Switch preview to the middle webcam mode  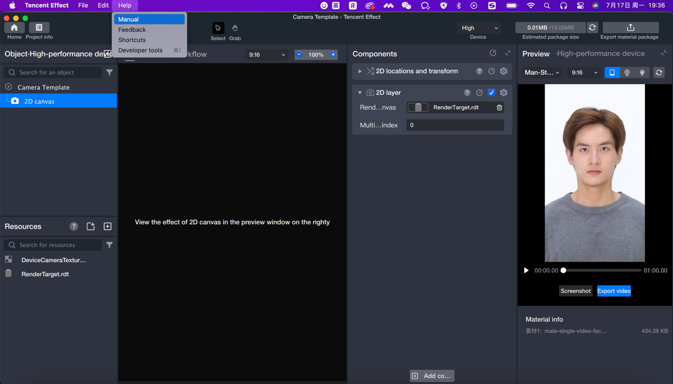[x=627, y=72]
